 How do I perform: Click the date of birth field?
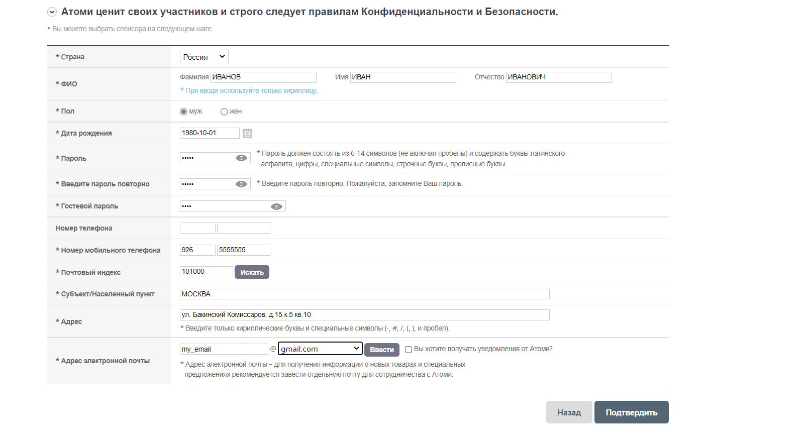[x=210, y=133]
